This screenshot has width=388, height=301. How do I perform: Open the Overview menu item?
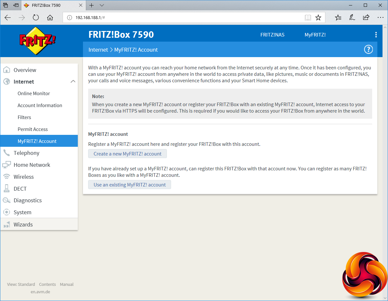(39, 70)
